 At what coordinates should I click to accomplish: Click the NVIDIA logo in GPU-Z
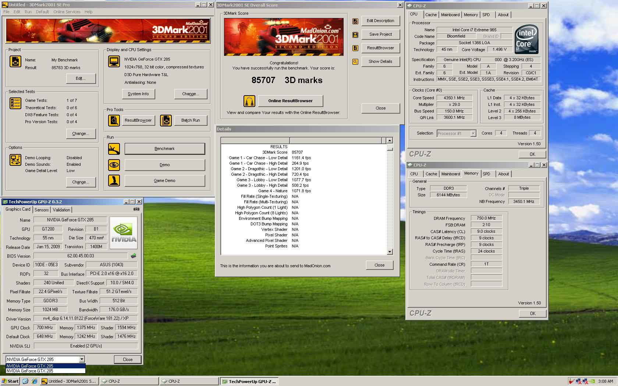tap(124, 233)
